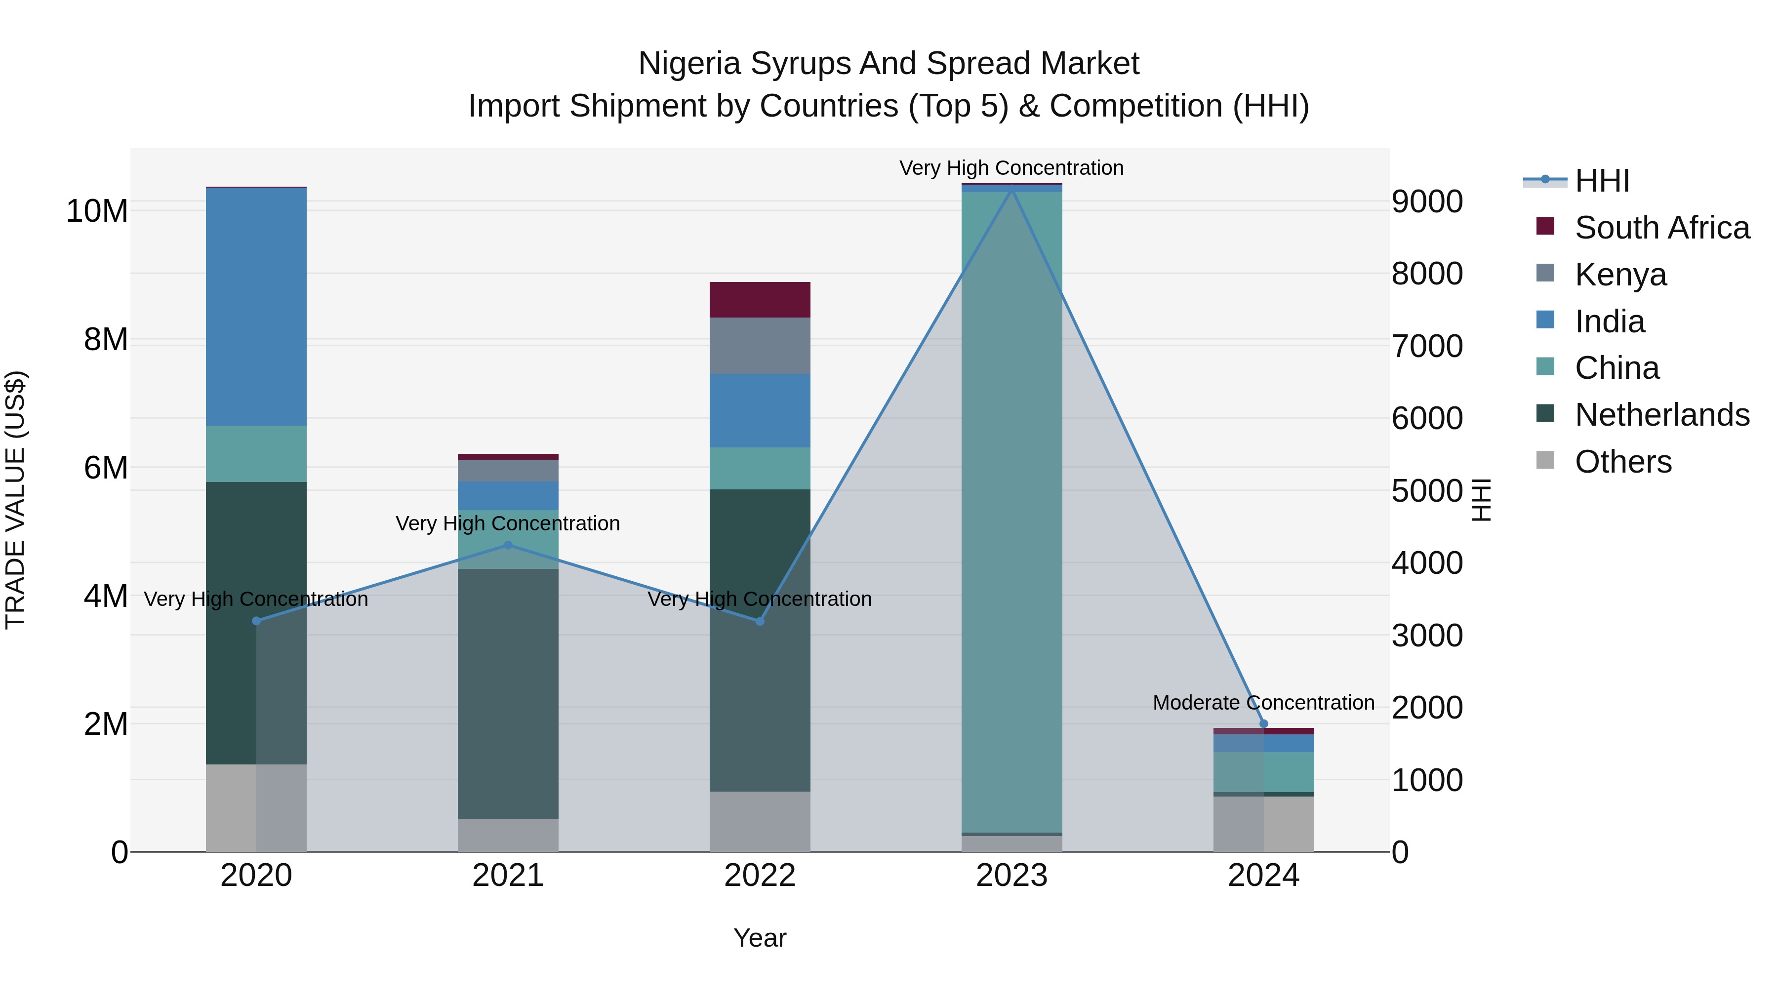This screenshot has height=1000, width=1778.
Task: Select the 2021 HHI data point
Action: (x=508, y=545)
